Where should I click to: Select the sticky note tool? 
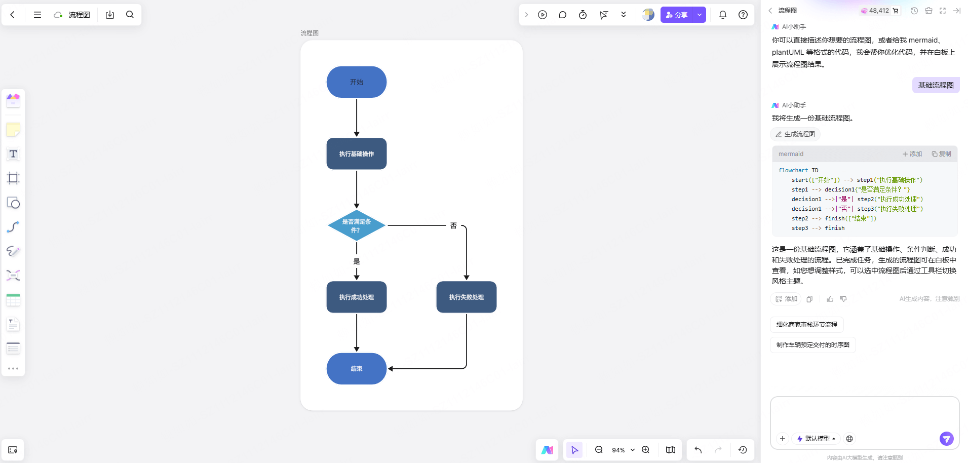pyautogui.click(x=13, y=130)
